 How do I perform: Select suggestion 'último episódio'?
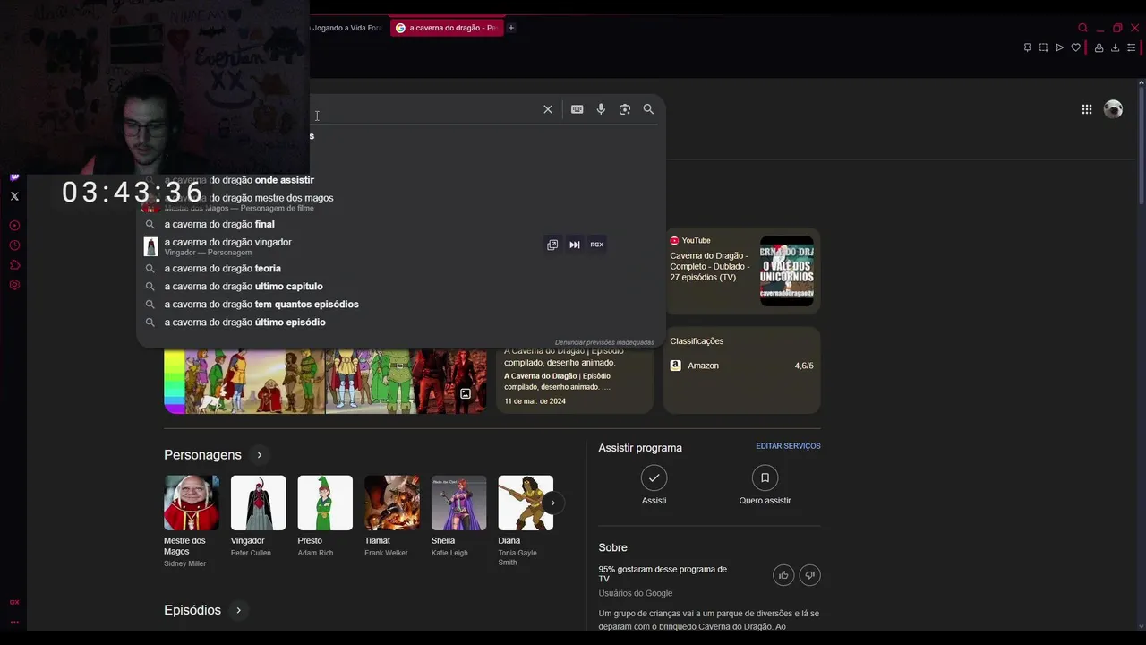pos(401,322)
